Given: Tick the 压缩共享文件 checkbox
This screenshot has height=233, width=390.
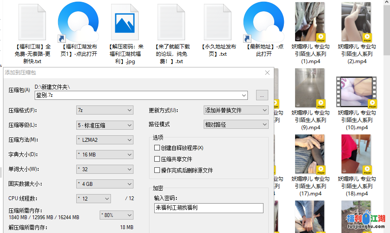Looking at the screenshot, I should (x=157, y=159).
